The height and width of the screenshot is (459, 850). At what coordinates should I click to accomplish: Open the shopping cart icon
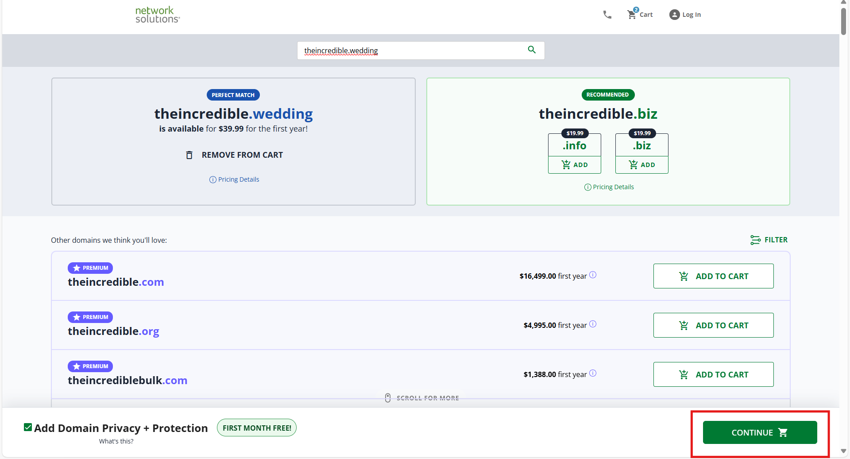pyautogui.click(x=632, y=14)
